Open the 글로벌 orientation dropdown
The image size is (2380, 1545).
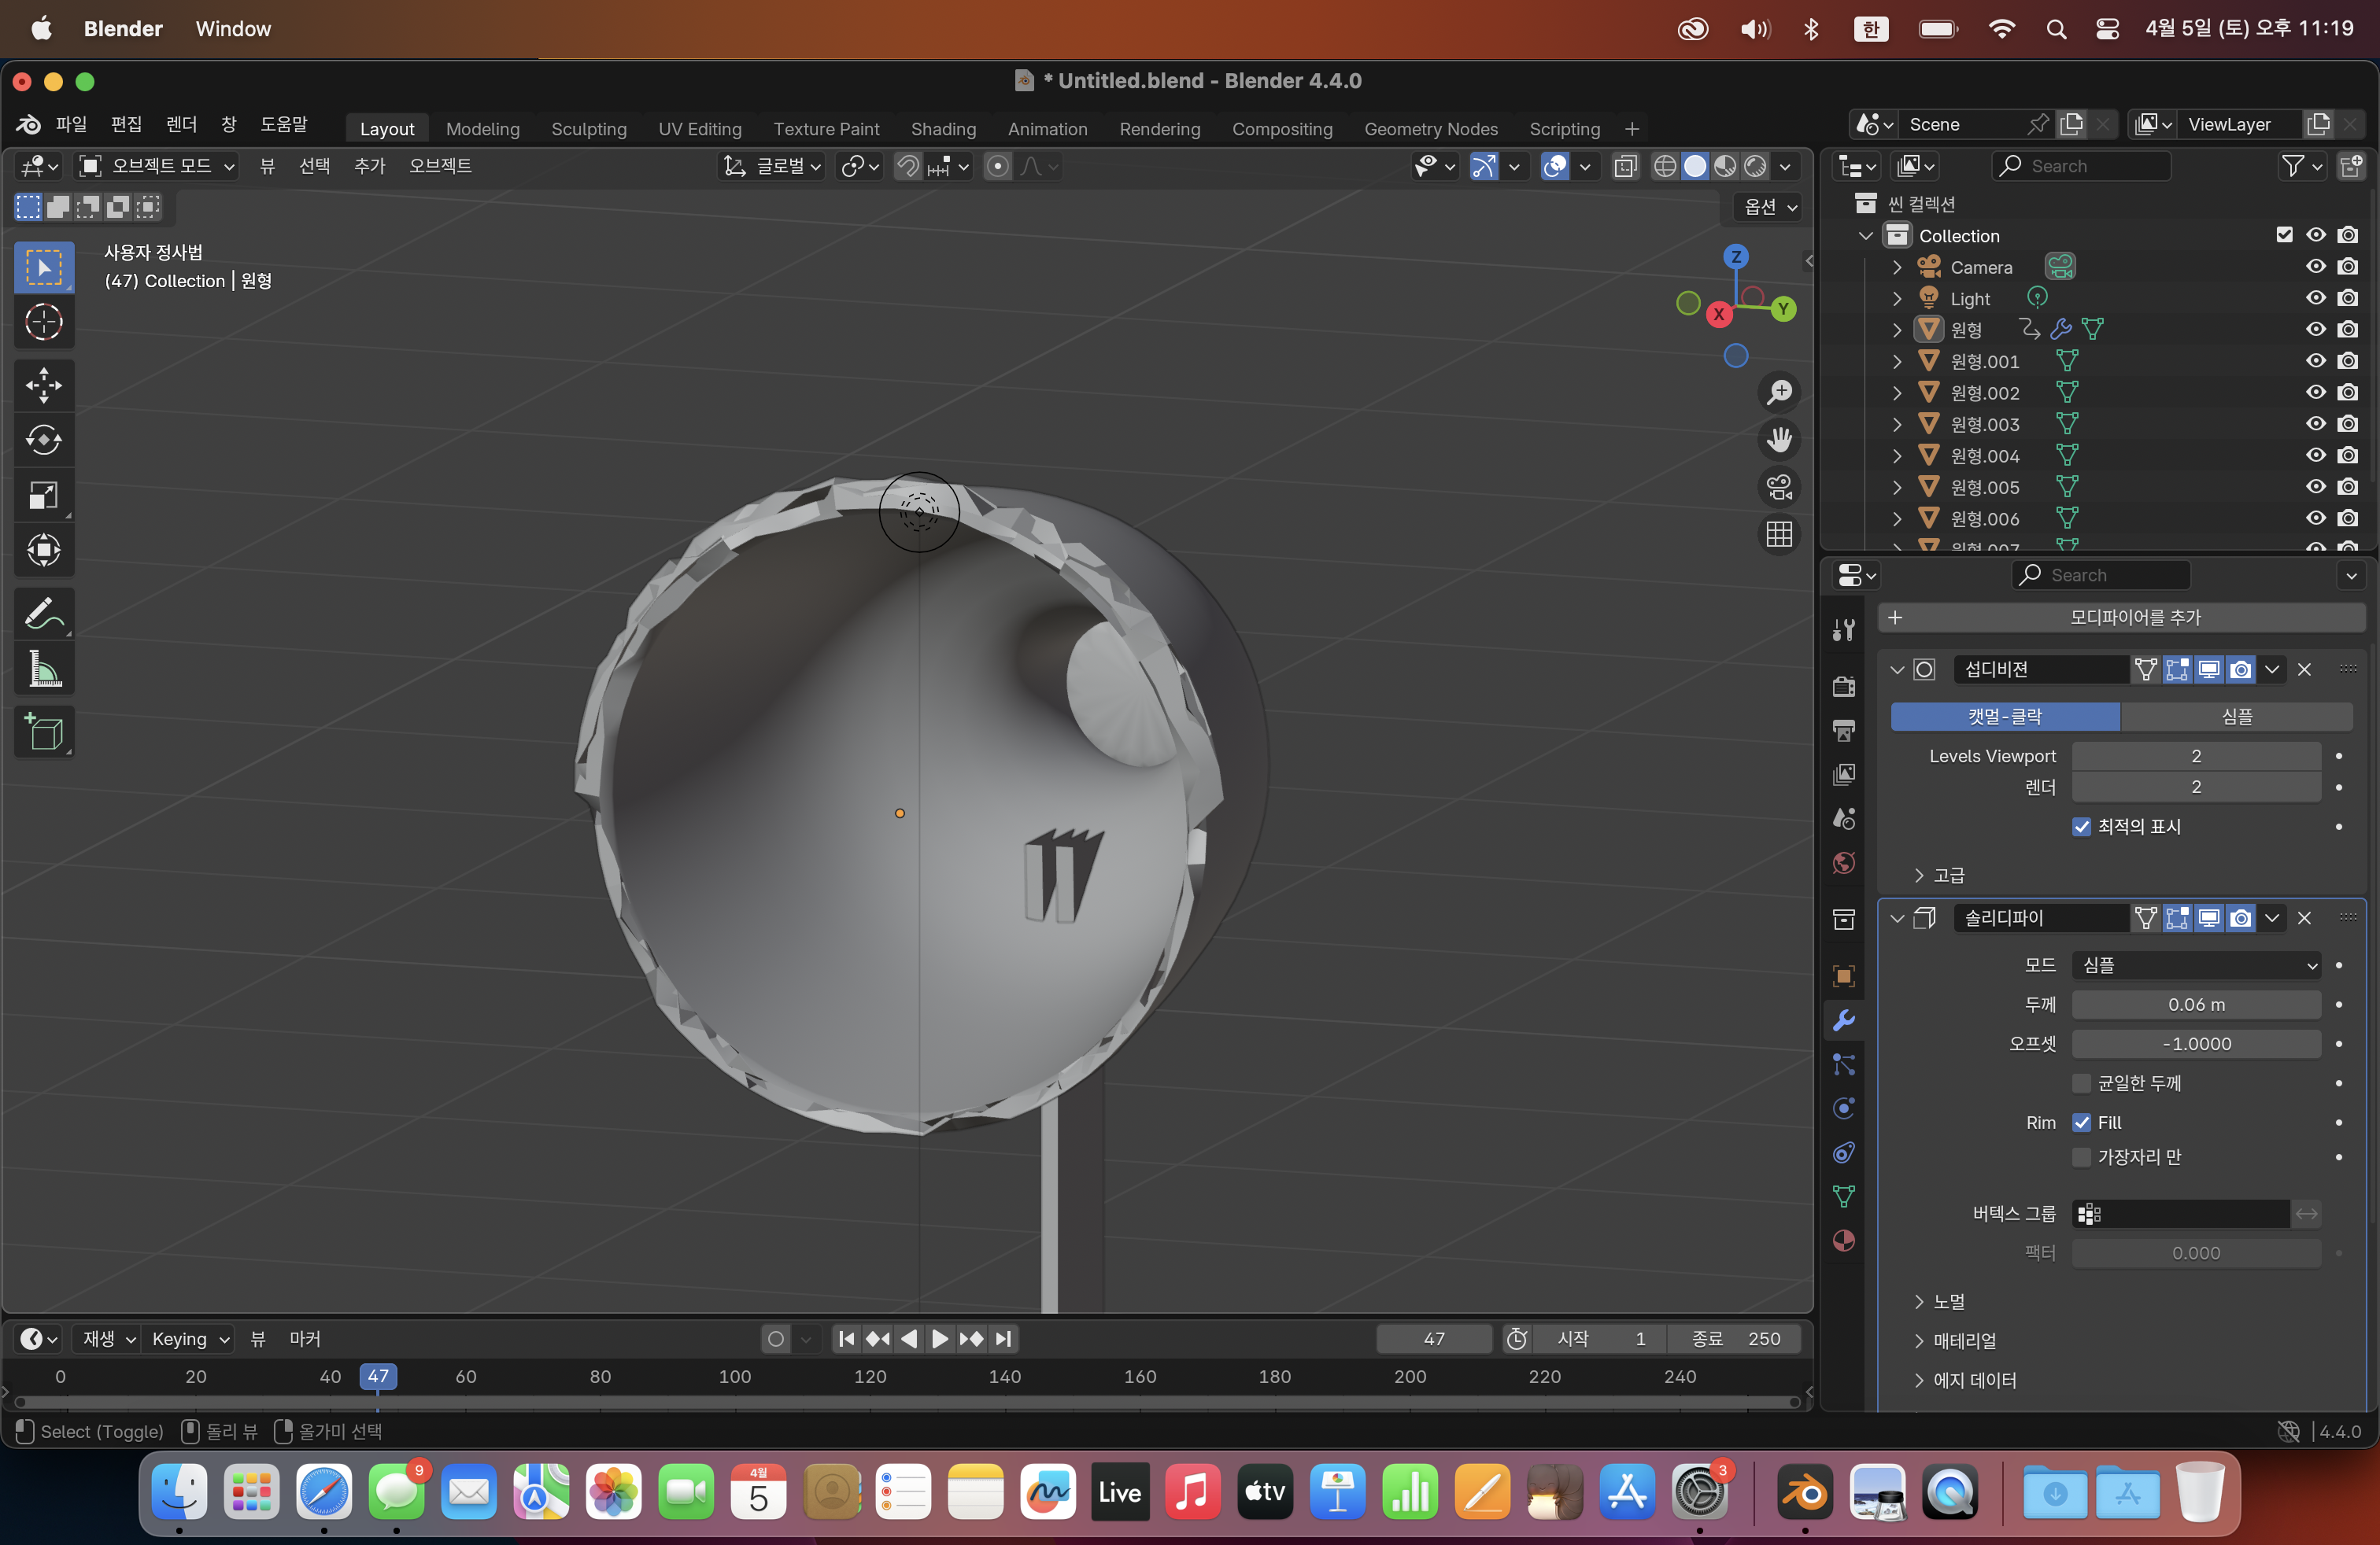click(x=772, y=166)
